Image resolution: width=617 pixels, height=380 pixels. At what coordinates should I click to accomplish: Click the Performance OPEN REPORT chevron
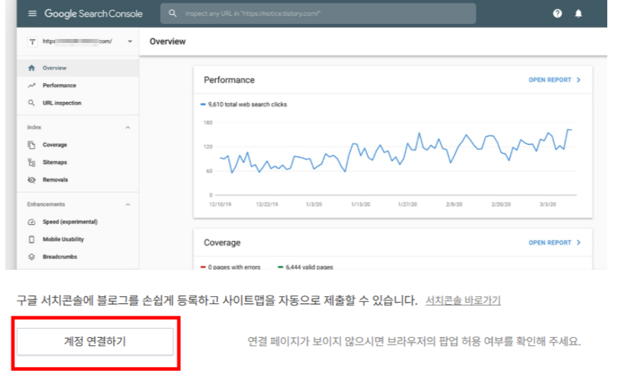pyautogui.click(x=579, y=80)
